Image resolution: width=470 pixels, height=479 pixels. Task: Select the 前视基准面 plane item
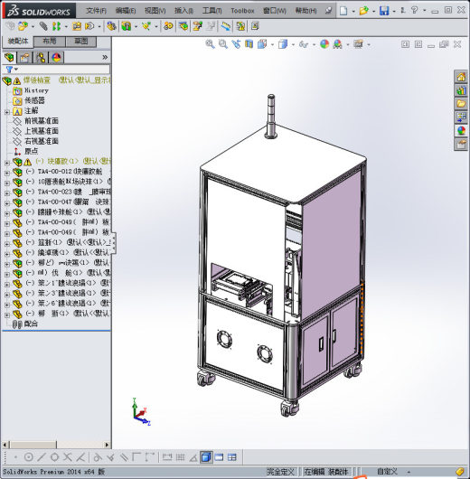point(42,121)
